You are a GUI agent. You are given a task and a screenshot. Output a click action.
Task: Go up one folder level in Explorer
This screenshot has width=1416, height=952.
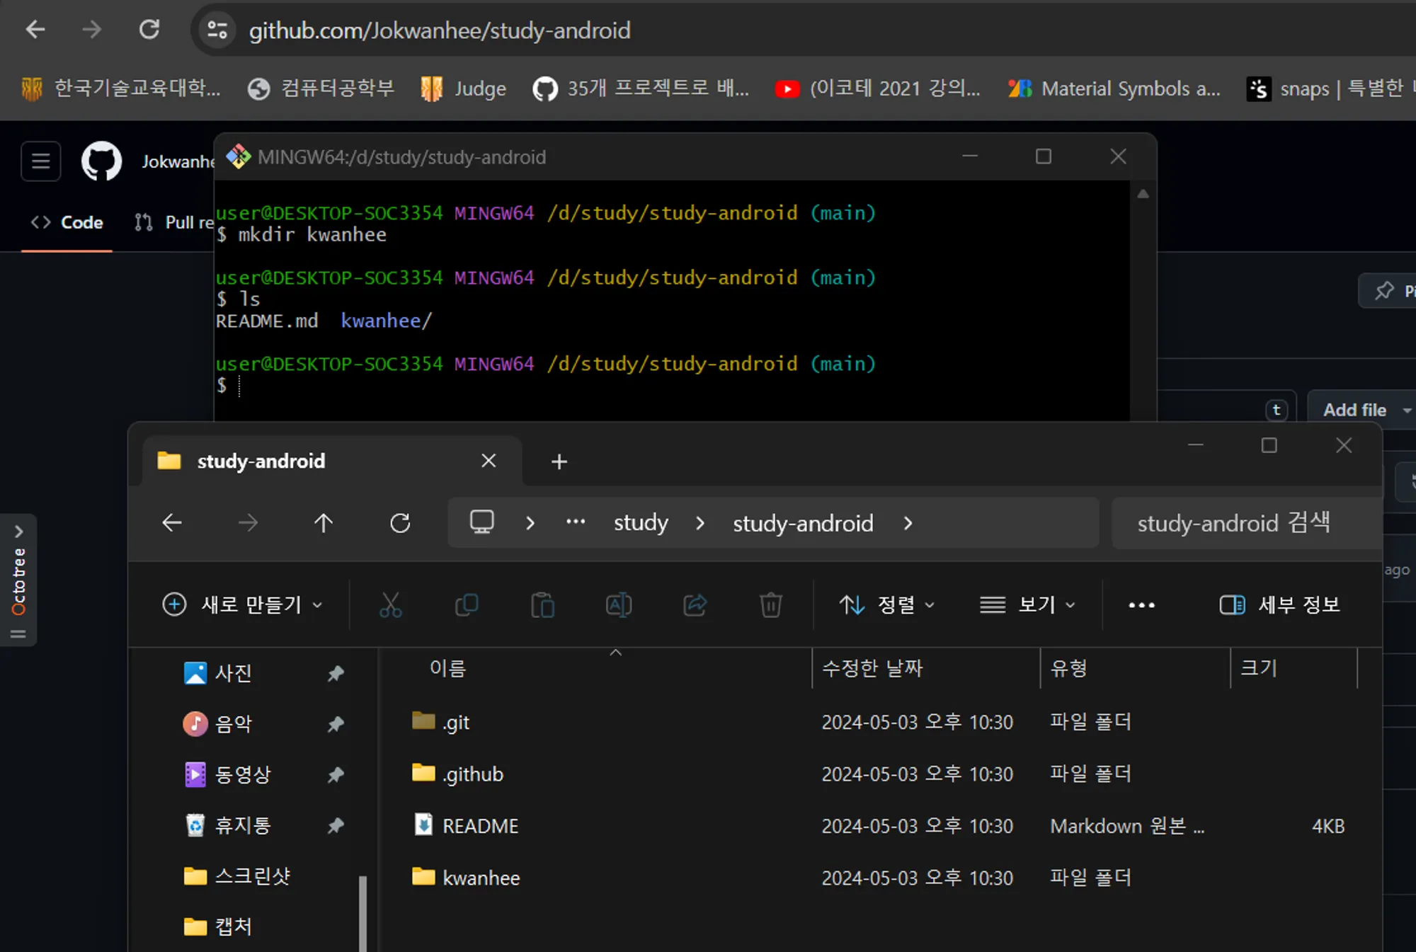pos(324,523)
